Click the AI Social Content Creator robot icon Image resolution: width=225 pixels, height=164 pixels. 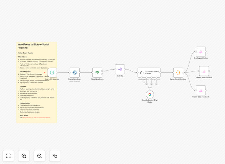pos(142,73)
